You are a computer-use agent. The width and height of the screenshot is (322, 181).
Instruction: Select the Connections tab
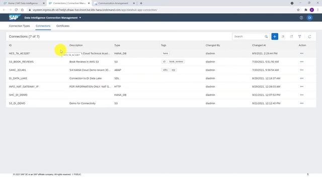point(43,26)
